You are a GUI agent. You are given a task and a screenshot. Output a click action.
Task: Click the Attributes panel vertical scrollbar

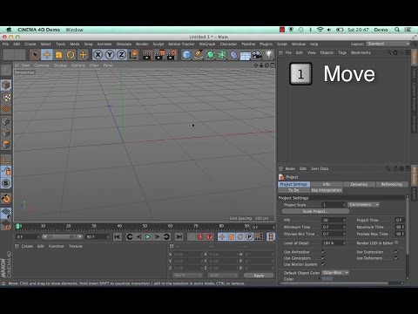coord(407,225)
